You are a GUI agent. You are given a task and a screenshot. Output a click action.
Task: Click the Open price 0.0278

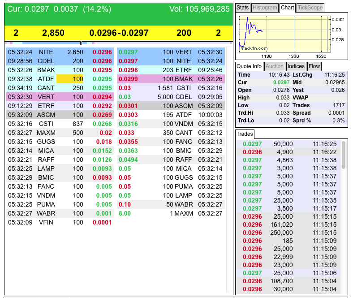(x=281, y=90)
